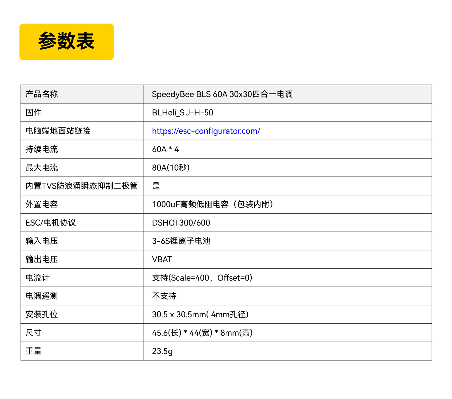Select the 45.6(长) * 44(宽) * 8mm(高) value

coord(202,333)
